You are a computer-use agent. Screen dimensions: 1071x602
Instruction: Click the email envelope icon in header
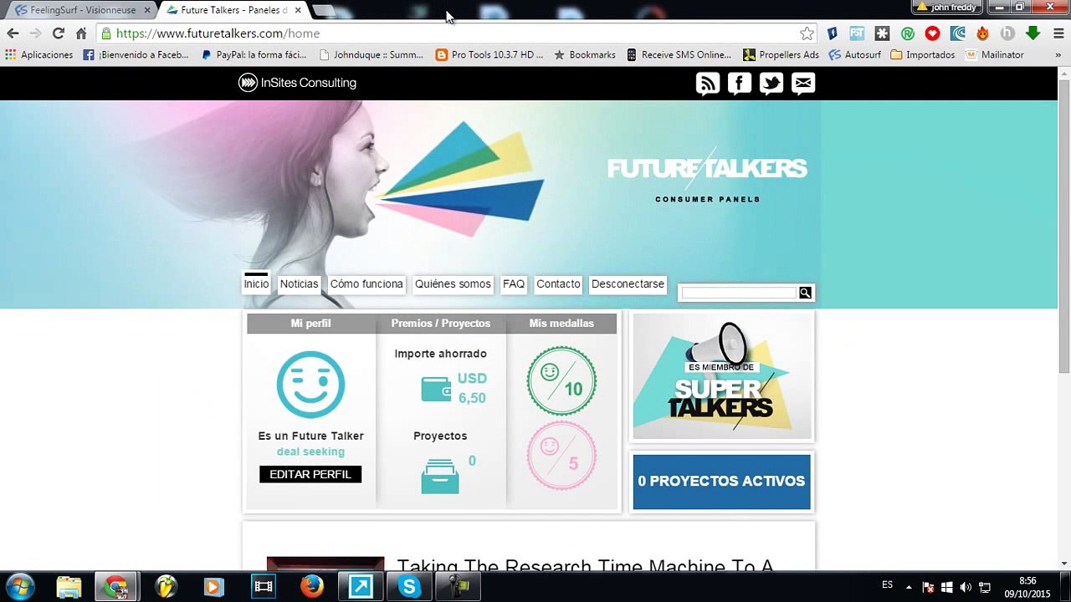point(803,83)
